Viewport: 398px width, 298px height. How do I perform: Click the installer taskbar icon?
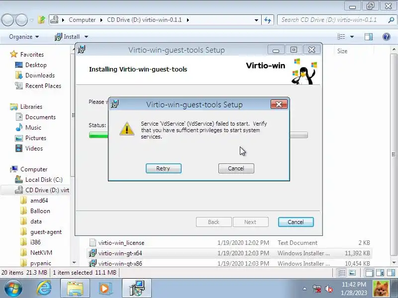coord(136,289)
